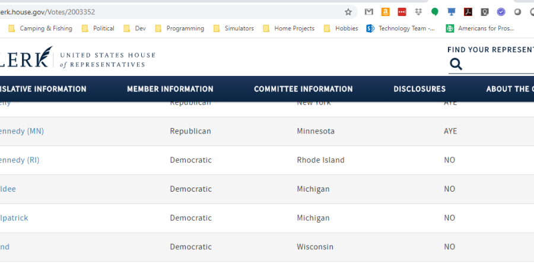
Task: Open the Political bookmark folder
Action: [x=98, y=28]
